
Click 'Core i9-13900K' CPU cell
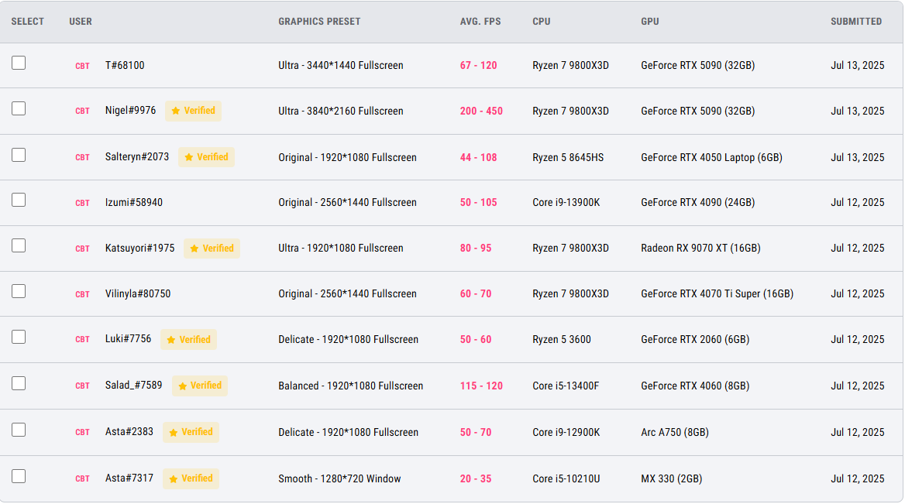click(x=566, y=202)
